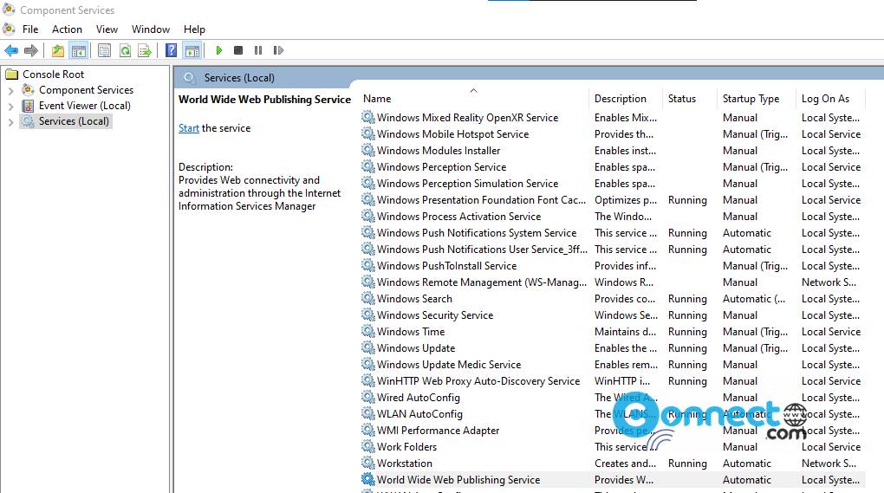The height and width of the screenshot is (493, 884).
Task: Select Windows Update Medic Service row
Action: pyautogui.click(x=612, y=364)
